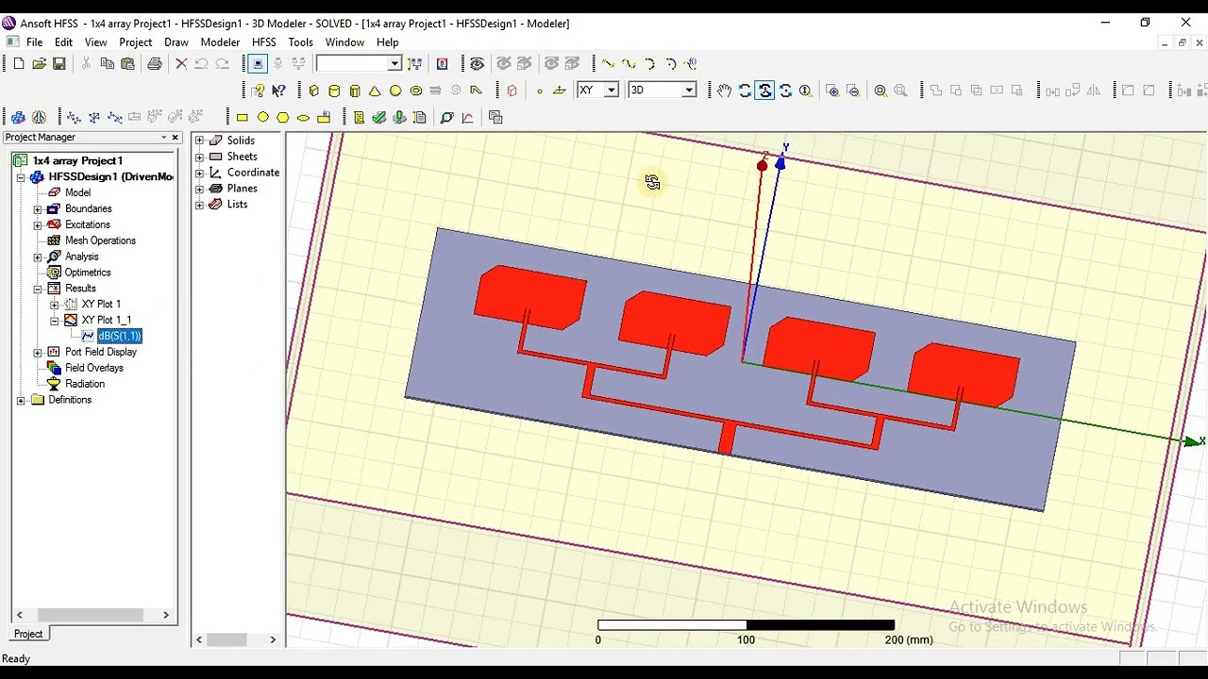Expand the XY Plot 1 node
This screenshot has height=679, width=1208.
pos(54,305)
